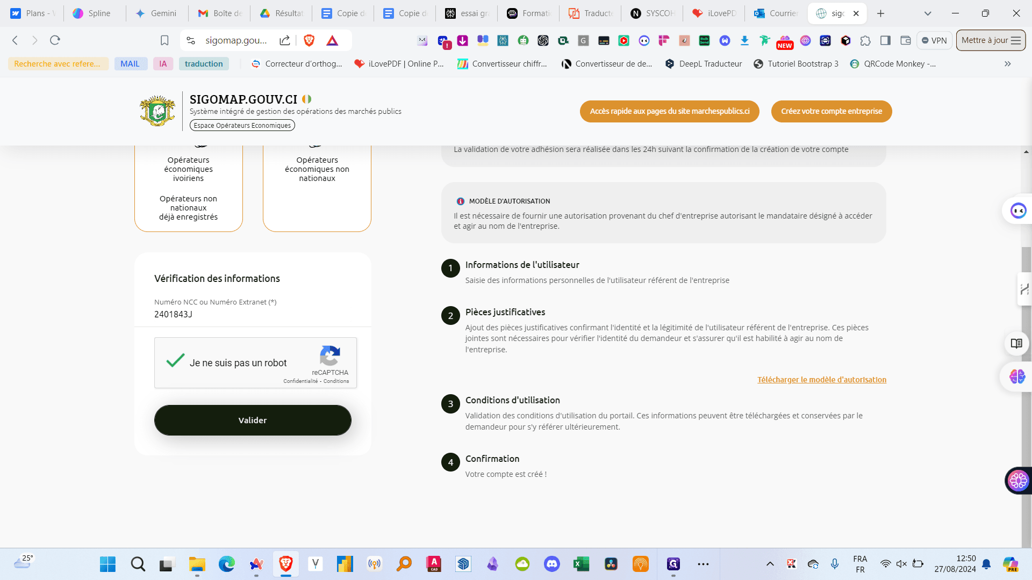Open Discord from the taskbar

[552, 564]
